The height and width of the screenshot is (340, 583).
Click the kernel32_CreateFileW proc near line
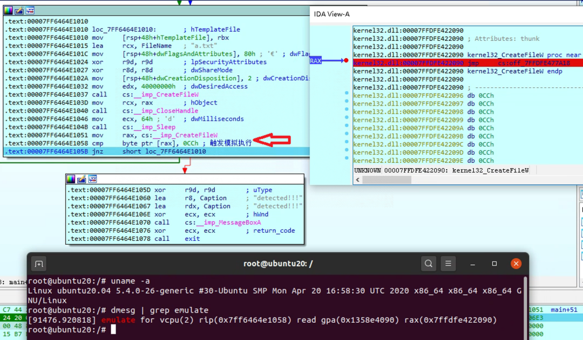pos(467,55)
